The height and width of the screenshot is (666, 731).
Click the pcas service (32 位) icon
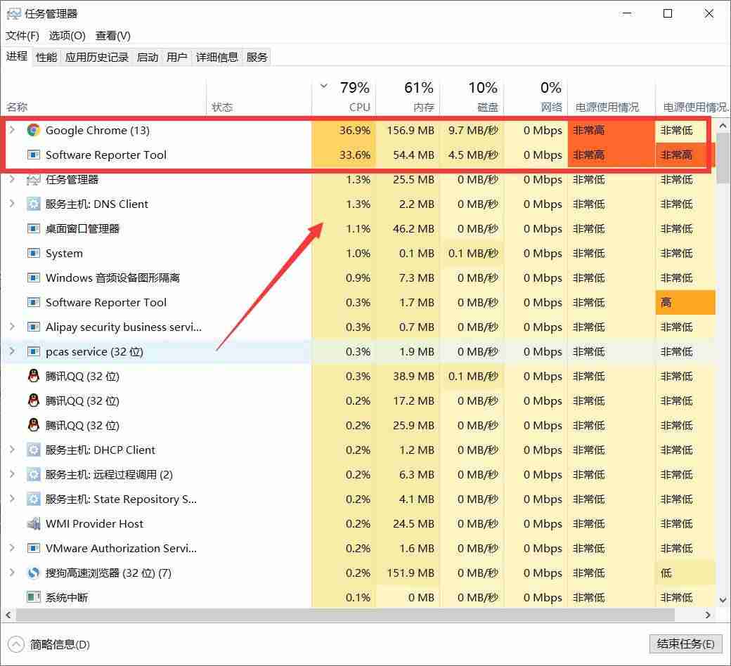[x=33, y=352]
